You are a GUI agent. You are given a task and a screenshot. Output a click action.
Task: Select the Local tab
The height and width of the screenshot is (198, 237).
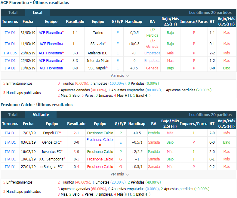pos(38,12)
